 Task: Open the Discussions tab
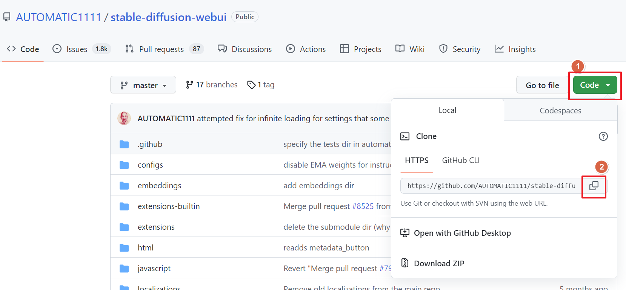coord(245,49)
